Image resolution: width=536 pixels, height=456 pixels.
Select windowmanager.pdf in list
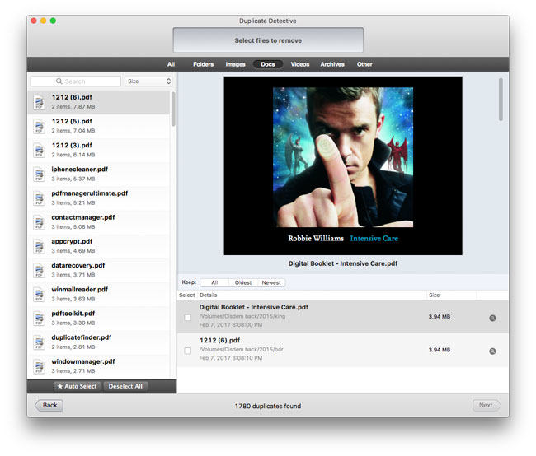point(98,366)
